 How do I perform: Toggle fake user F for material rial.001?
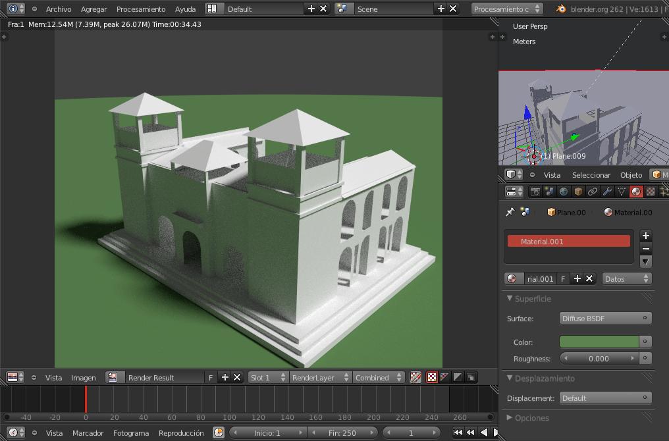point(563,279)
